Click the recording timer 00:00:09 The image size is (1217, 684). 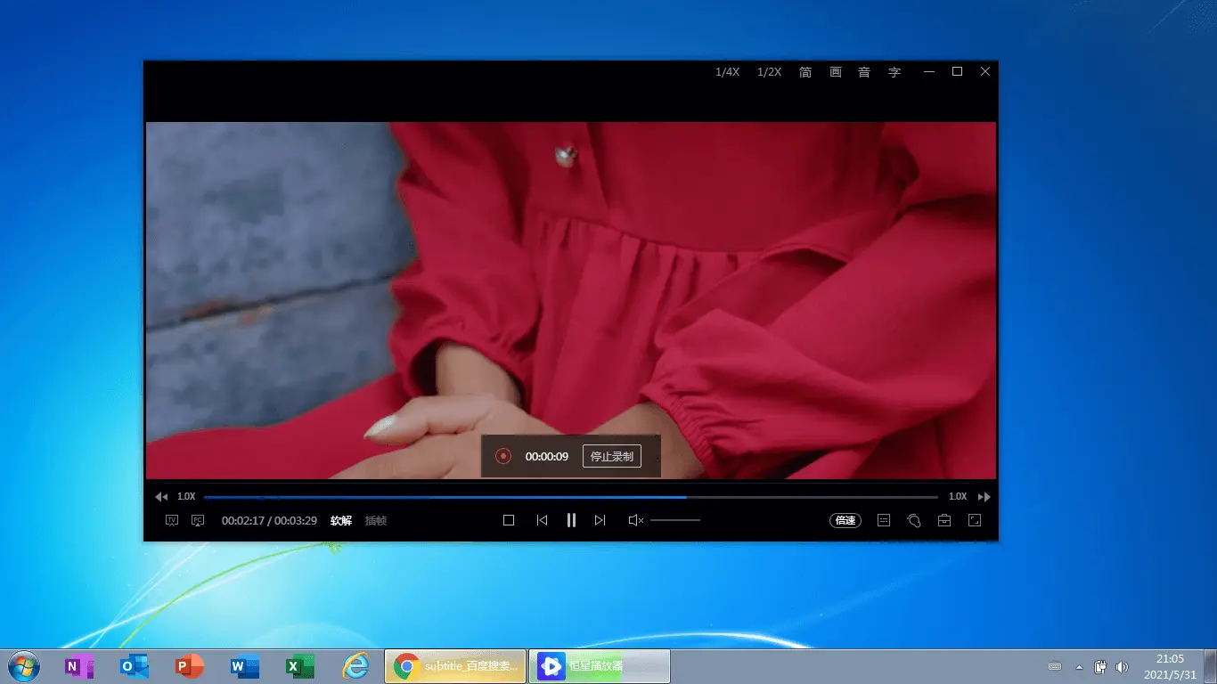[547, 456]
